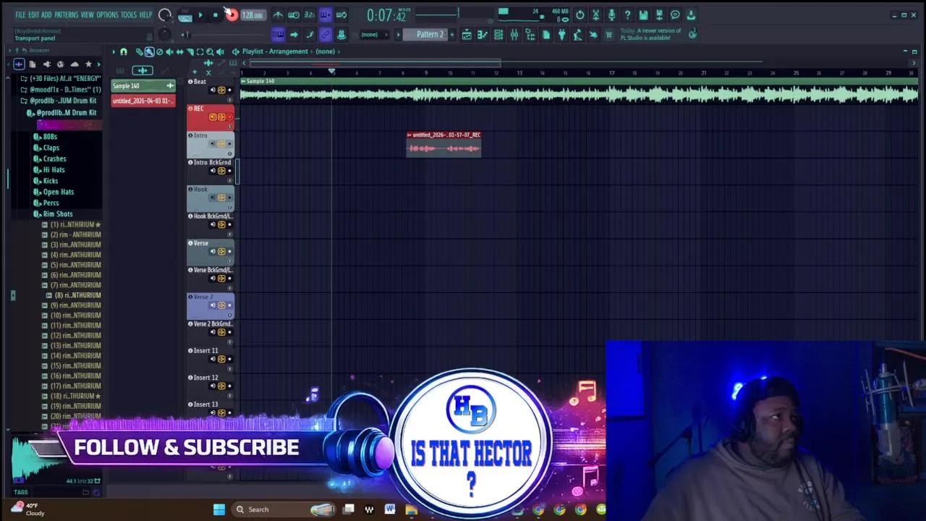
Task: Select the slip tool in playlist toolbar
Action: coord(179,52)
